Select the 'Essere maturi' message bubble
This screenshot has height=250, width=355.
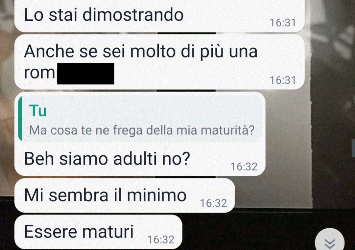(x=98, y=232)
